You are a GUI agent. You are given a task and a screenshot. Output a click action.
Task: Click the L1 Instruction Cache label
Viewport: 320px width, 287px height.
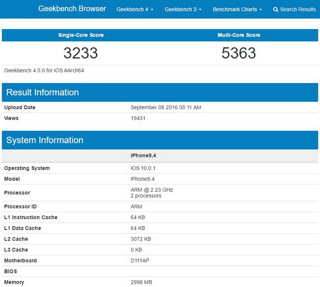click(x=31, y=217)
